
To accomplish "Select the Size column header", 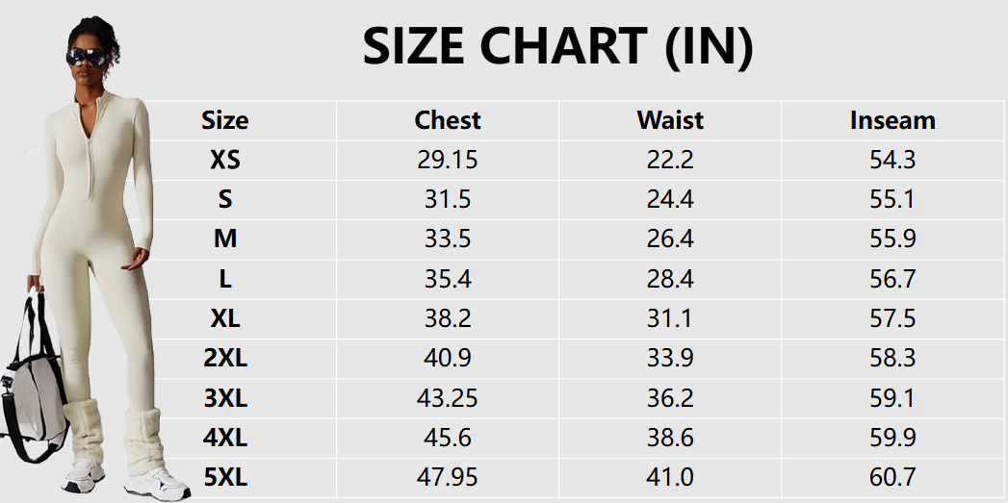I will [224, 121].
